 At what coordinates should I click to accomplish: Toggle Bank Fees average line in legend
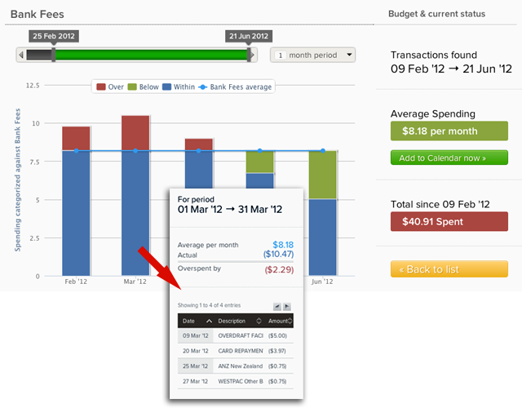click(x=235, y=87)
